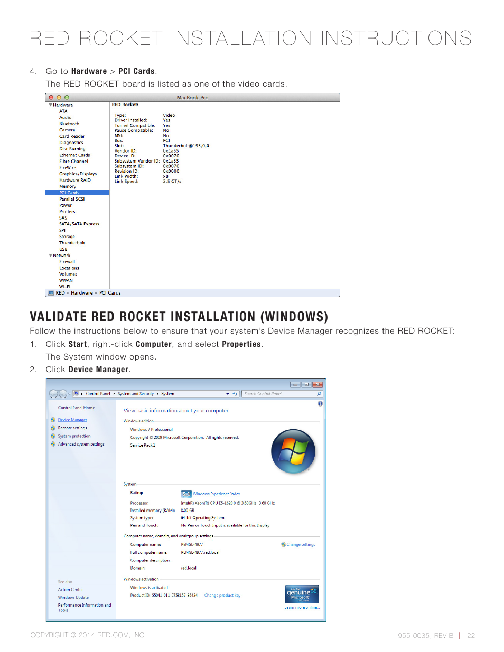Open Action Center link
The image size is (504, 652).
pos(70,590)
